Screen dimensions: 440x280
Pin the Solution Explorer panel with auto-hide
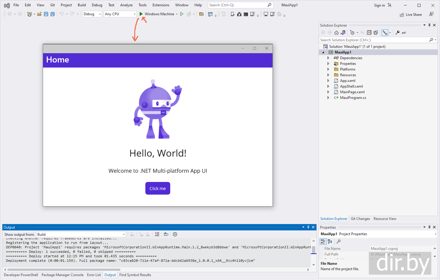pyautogui.click(x=429, y=25)
